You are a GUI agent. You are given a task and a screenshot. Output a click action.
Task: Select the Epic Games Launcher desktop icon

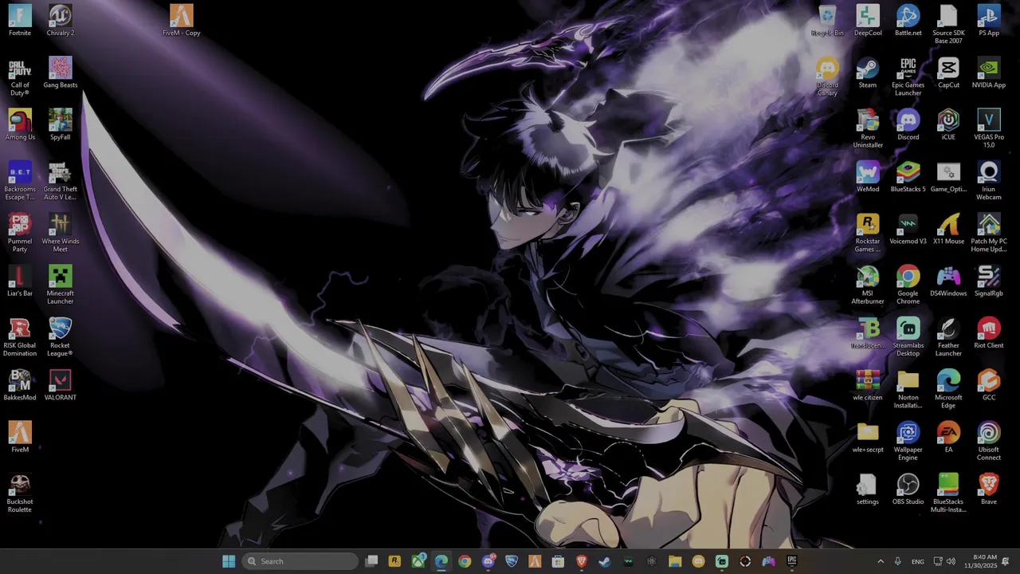[908, 77]
